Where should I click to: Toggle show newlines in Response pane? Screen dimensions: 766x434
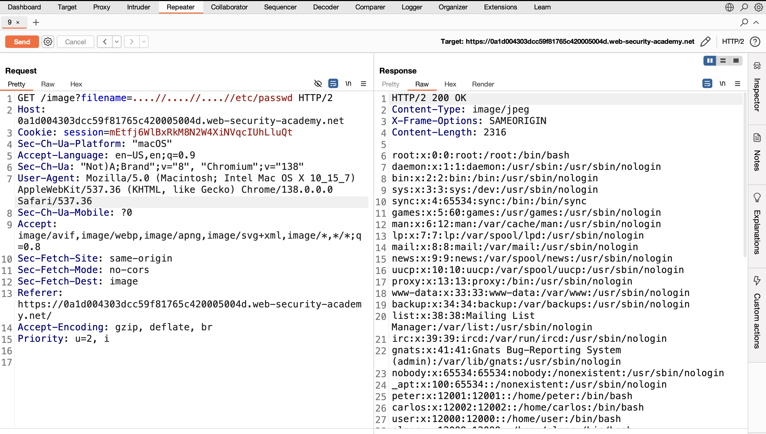722,84
